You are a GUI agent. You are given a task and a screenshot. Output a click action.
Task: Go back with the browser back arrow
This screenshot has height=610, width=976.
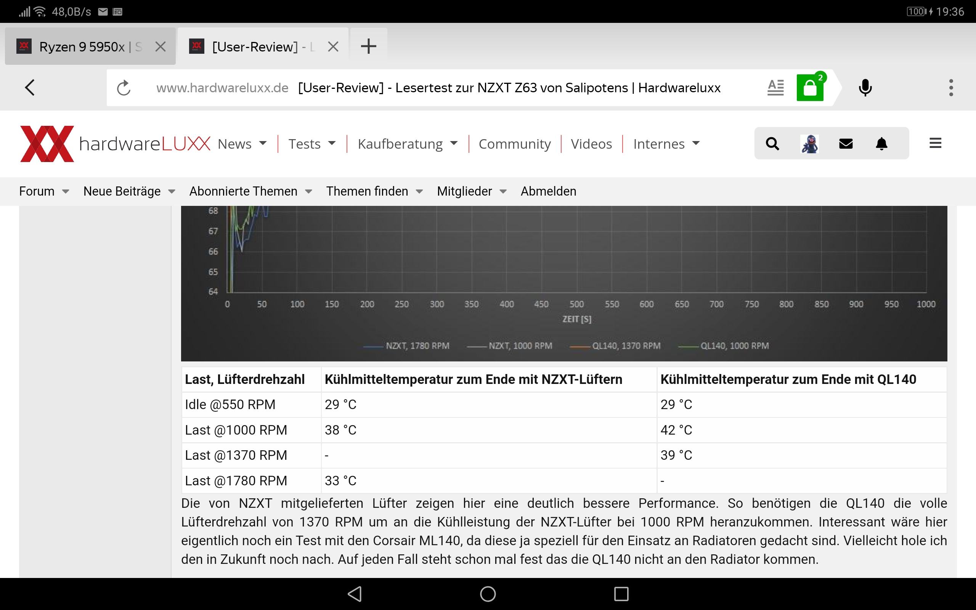[30, 88]
